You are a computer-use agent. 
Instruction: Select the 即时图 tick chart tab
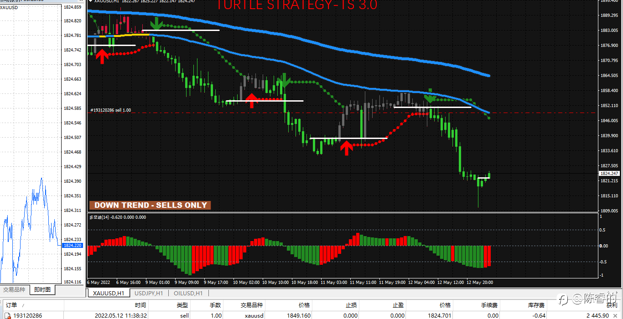click(42, 289)
